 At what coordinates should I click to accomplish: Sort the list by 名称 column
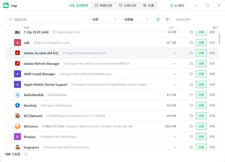(28, 28)
